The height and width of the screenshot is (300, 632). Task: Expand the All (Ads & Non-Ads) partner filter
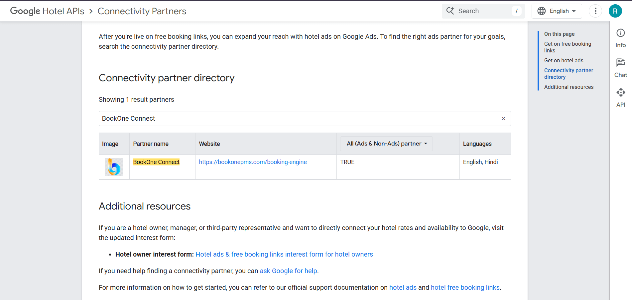(386, 144)
